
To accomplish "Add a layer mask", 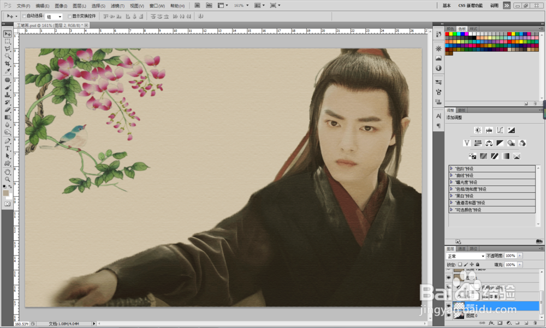I will (x=500, y=323).
